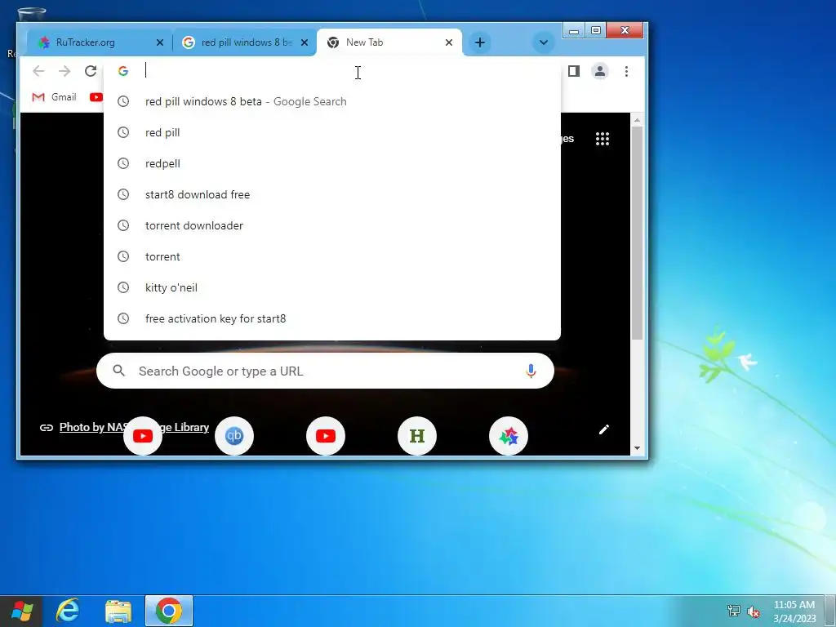This screenshot has height=627, width=836.
Task: Open the middle YouTube shortcut tile
Action: 326,436
